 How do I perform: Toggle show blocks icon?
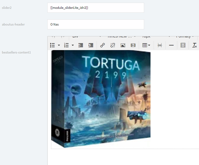coord(183,45)
